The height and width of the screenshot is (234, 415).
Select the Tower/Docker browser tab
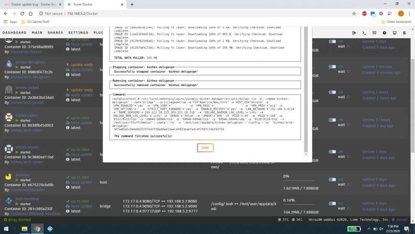coord(95,4)
